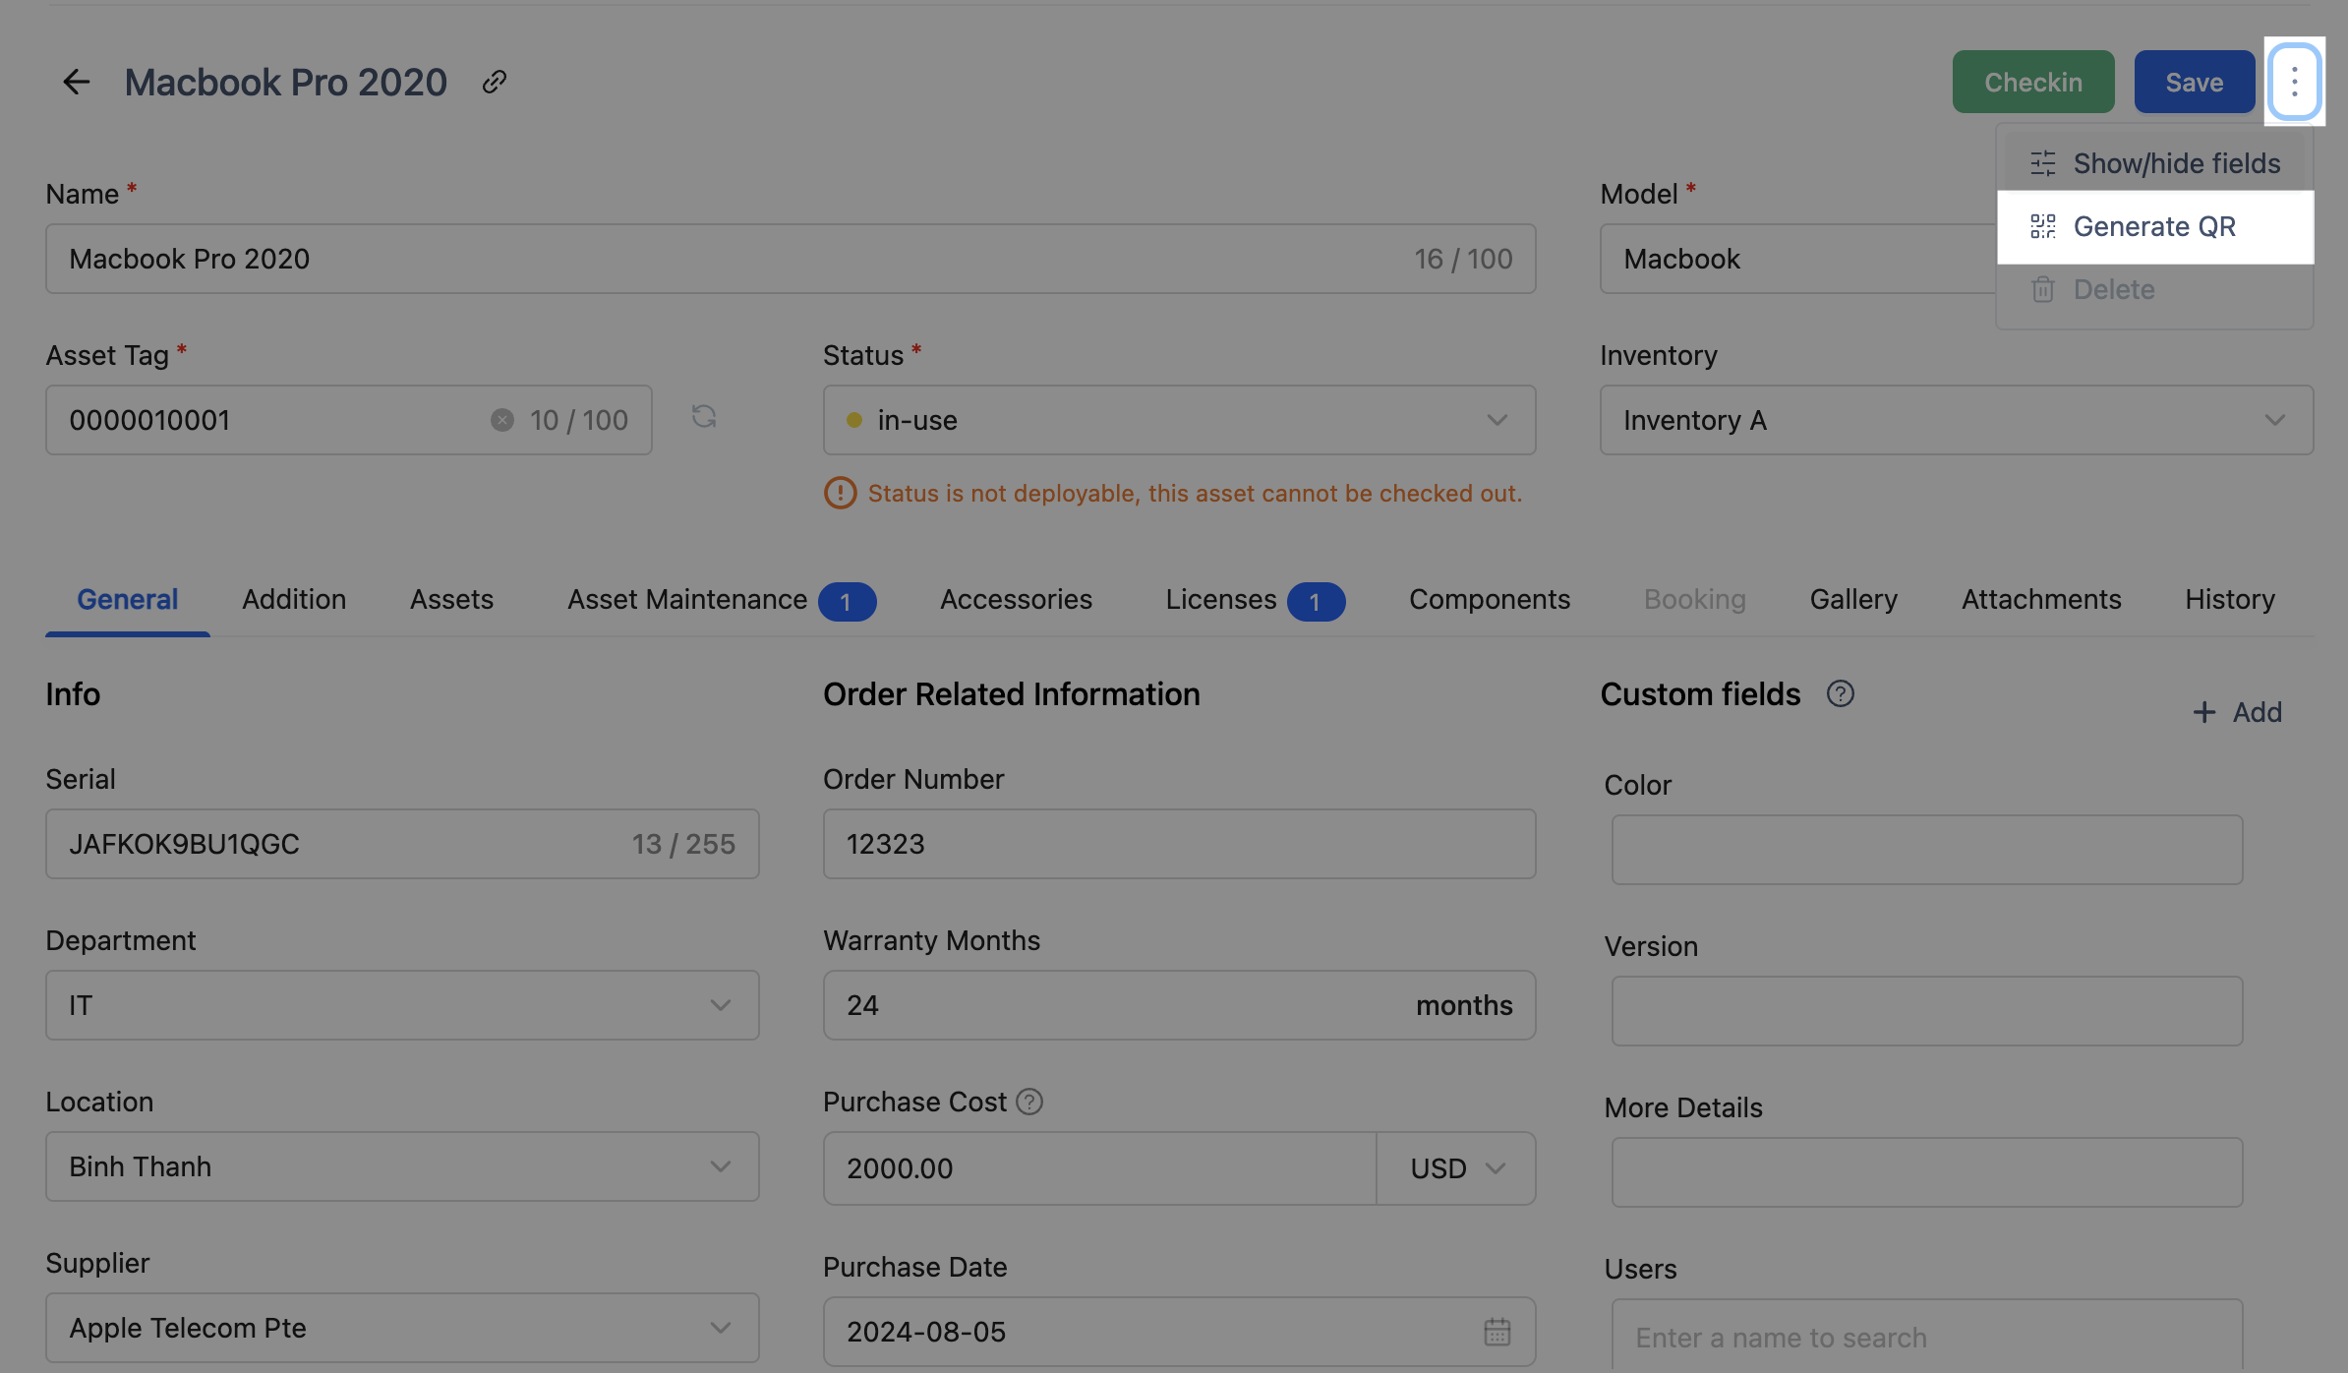Open the History tab
The width and height of the screenshot is (2348, 1373).
tap(2229, 600)
